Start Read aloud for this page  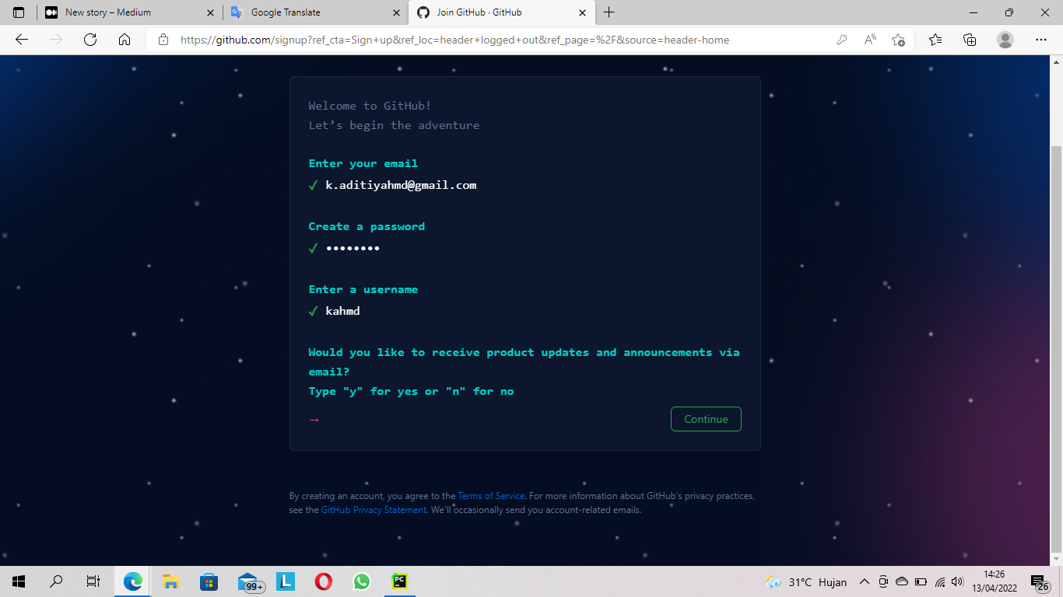(x=869, y=40)
